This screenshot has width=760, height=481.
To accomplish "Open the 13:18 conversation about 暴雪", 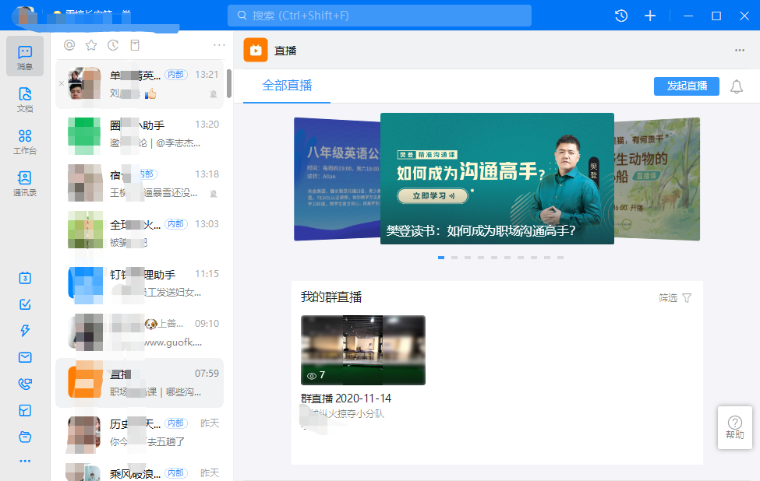I will [140, 184].
